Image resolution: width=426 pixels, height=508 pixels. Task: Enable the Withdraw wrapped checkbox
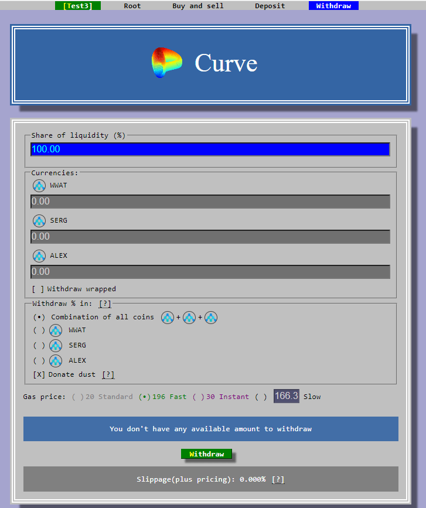point(38,289)
